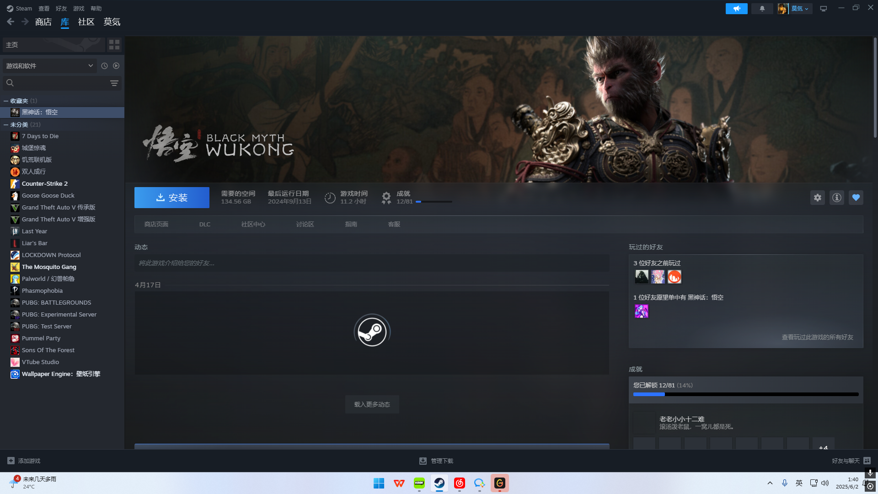Open advanced filter options icon
The height and width of the screenshot is (494, 878).
[x=114, y=83]
